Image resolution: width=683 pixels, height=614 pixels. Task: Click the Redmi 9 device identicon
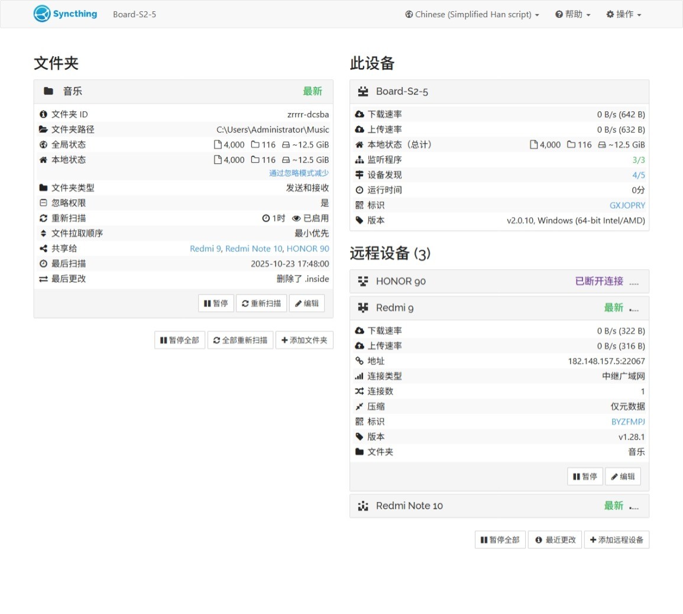363,308
